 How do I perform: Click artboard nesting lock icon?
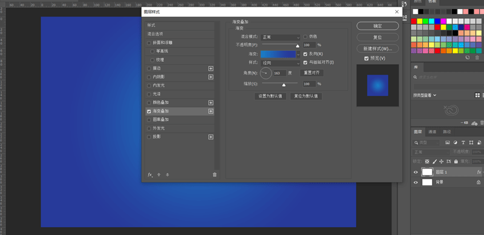[x=449, y=161]
